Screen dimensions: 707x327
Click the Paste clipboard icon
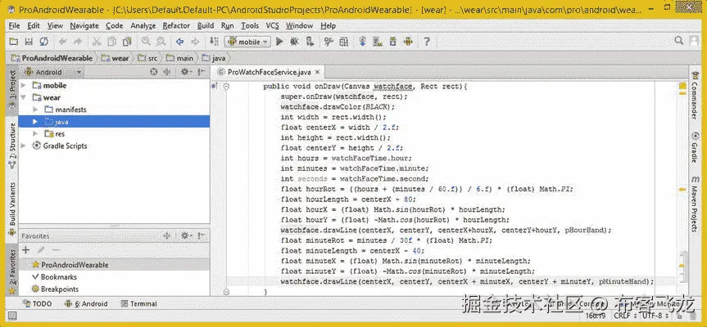coord(127,42)
